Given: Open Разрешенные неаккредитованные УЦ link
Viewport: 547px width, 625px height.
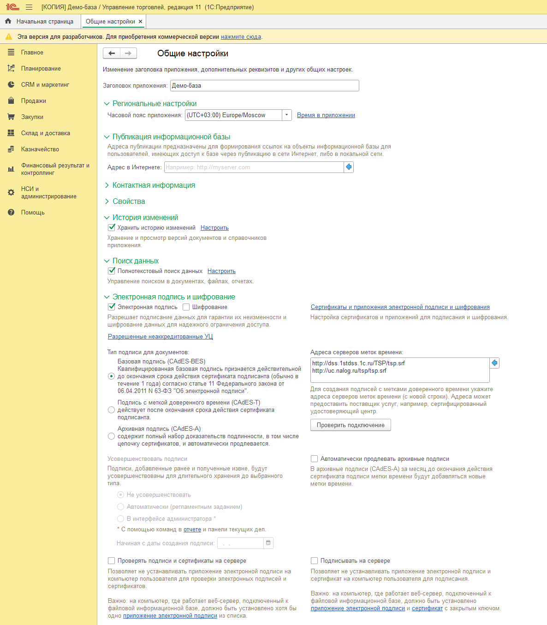Looking at the screenshot, I should click(161, 337).
